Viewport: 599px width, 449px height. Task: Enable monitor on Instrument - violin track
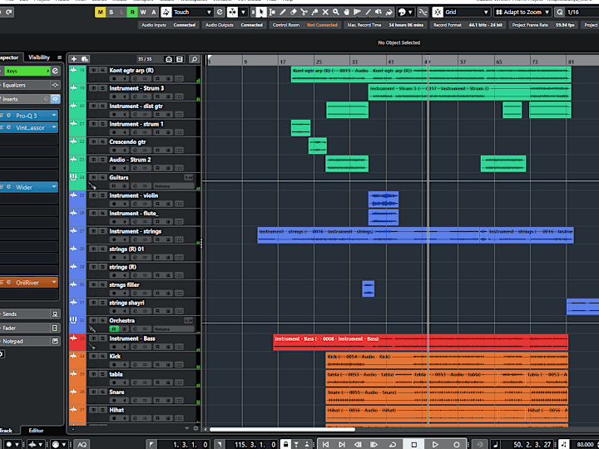(125, 204)
